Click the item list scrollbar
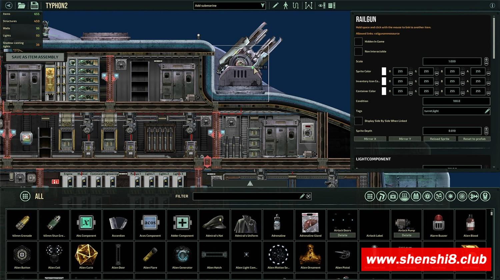 pyautogui.click(x=492, y=213)
